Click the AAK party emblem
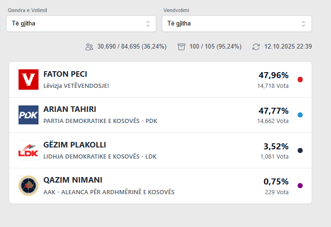 pyautogui.click(x=28, y=185)
